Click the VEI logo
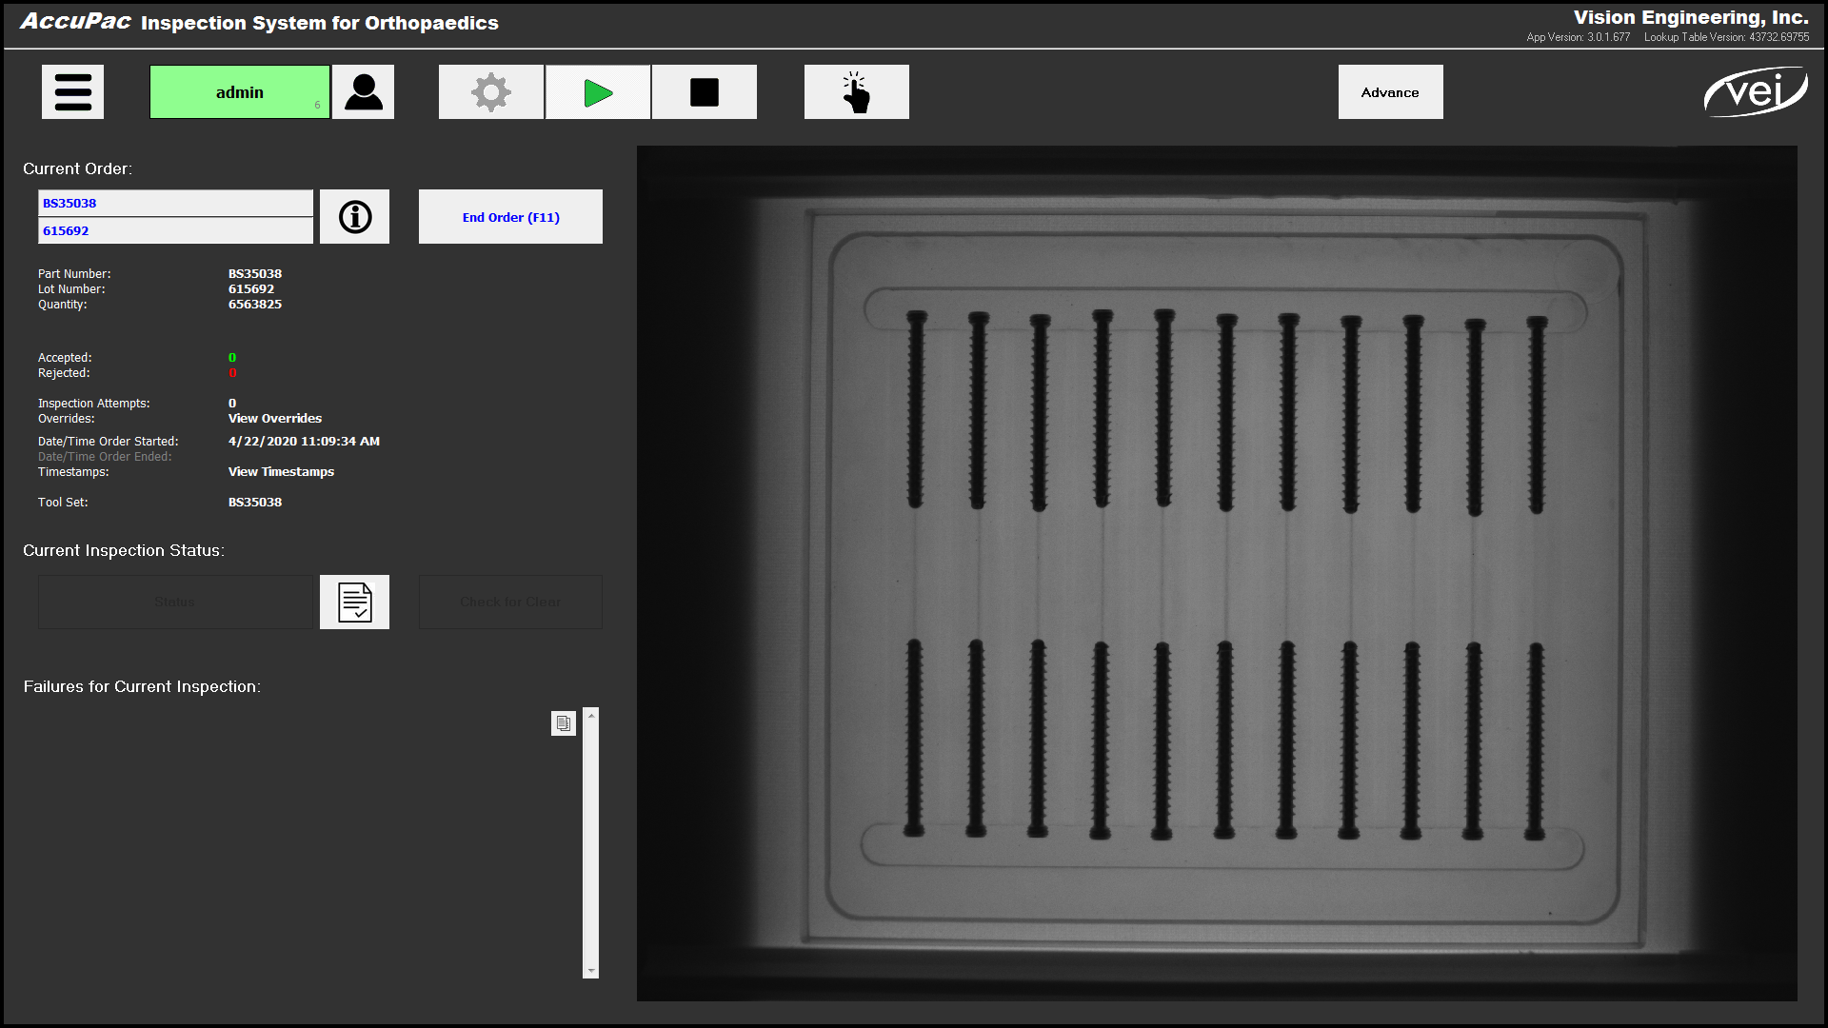1828x1028 pixels. (1756, 92)
